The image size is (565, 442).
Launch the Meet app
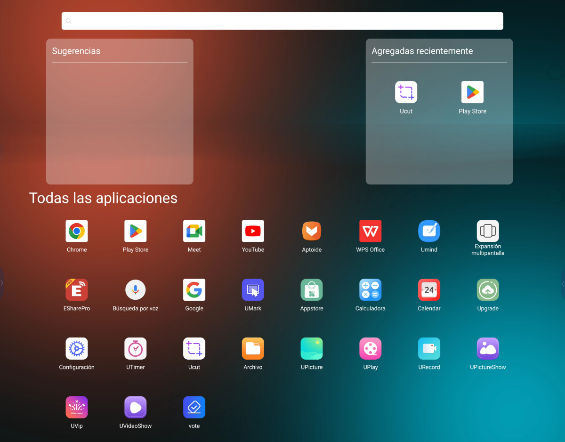pos(194,231)
